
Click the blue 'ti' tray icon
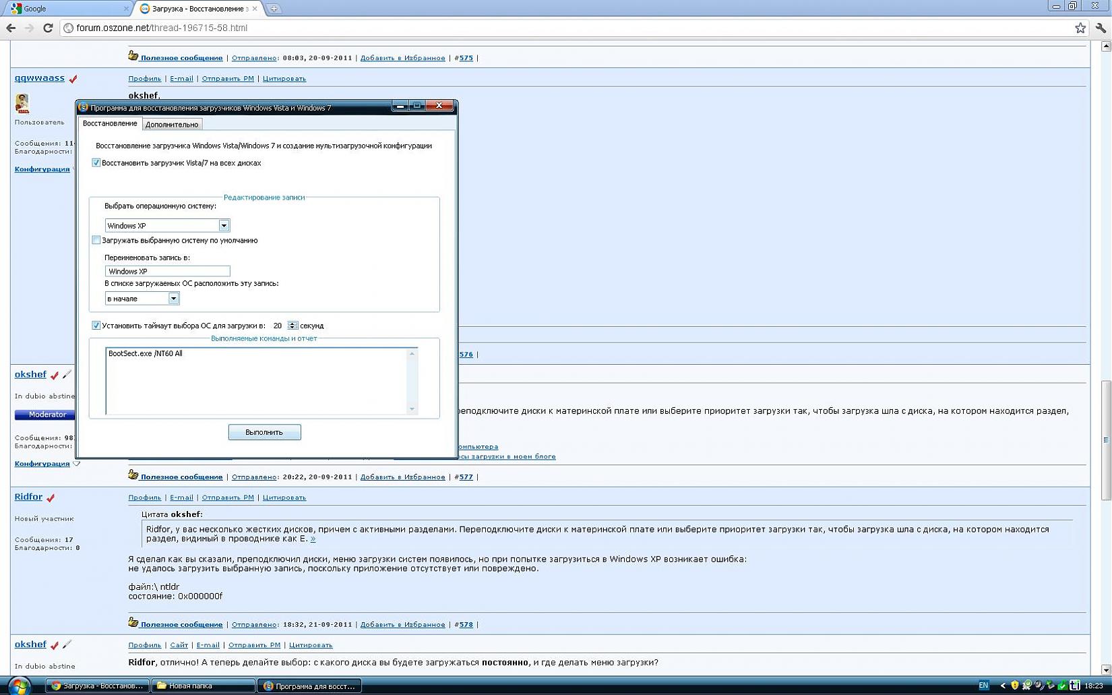coord(1074,686)
